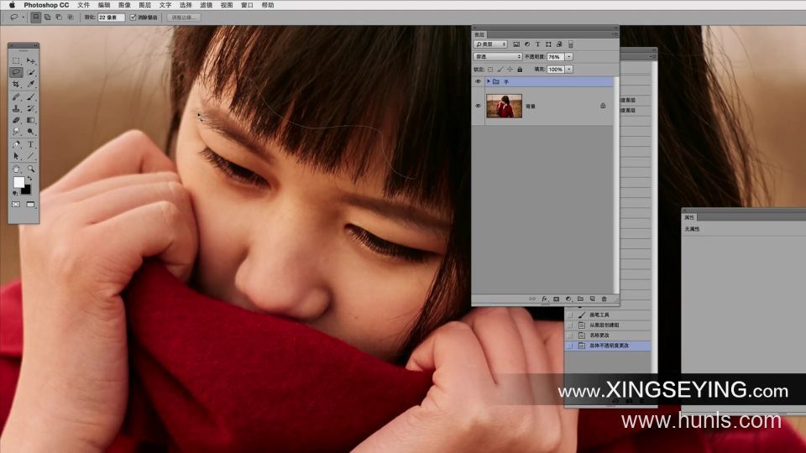Open the 编辑 (Edit) menu

pos(104,5)
